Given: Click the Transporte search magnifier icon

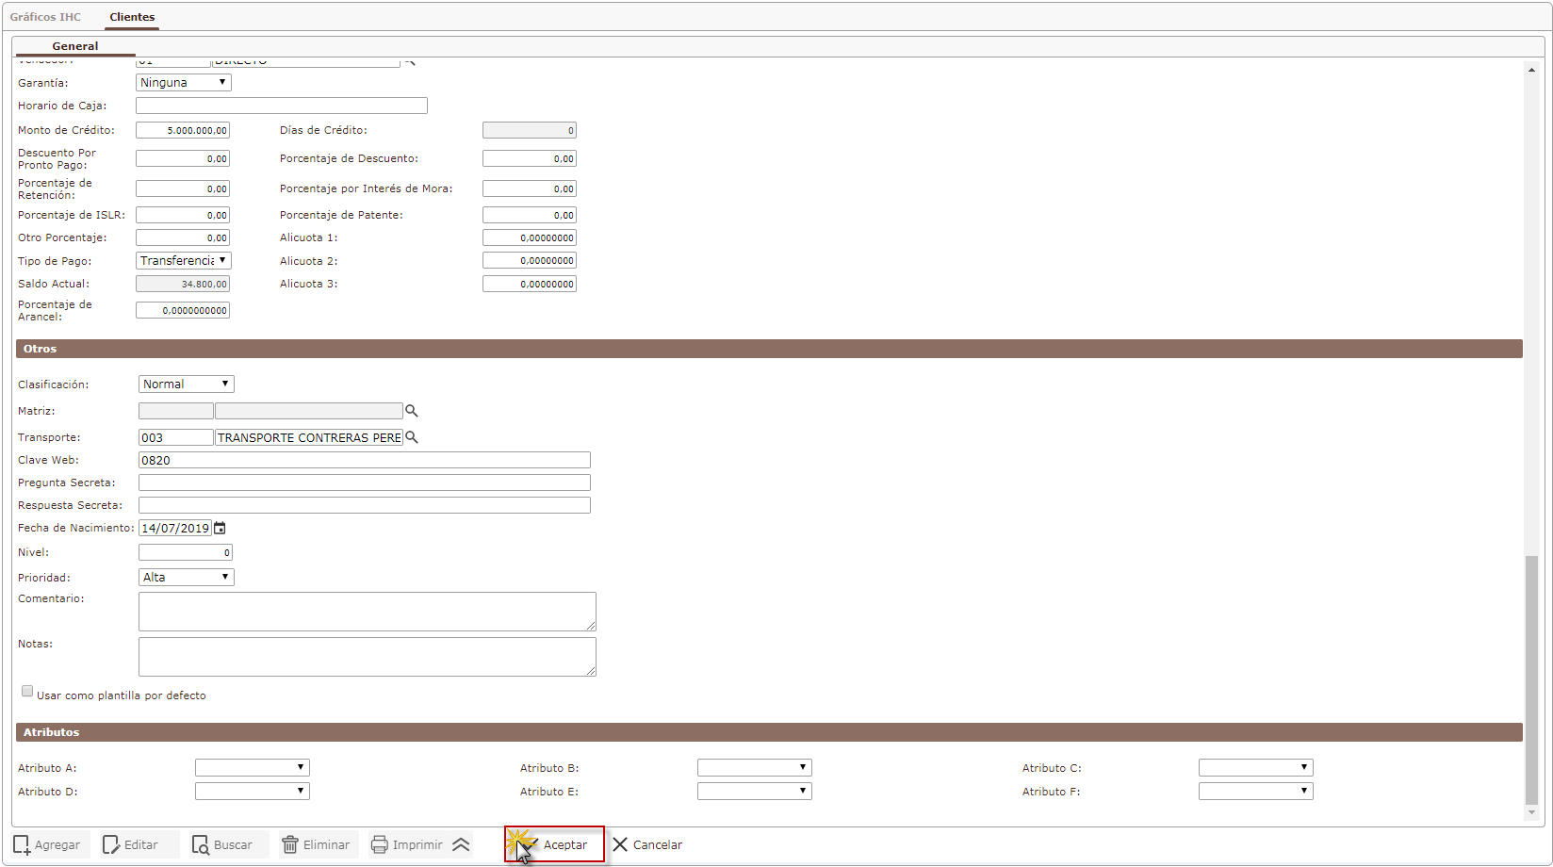Looking at the screenshot, I should click(x=412, y=437).
